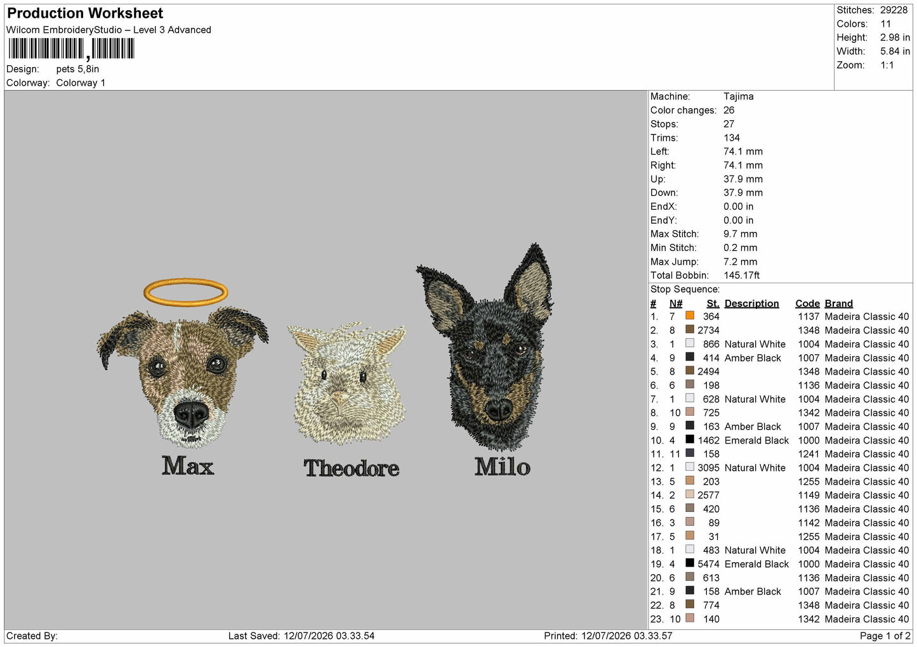Click the Max Stitch value '9.7 mm'

(x=741, y=234)
